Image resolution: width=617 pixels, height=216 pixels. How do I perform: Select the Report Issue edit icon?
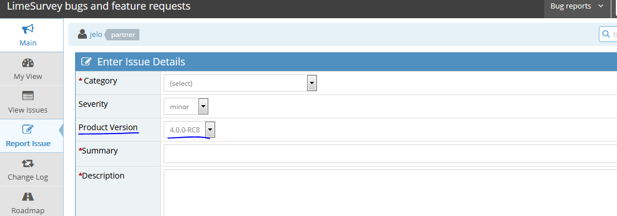tap(28, 129)
